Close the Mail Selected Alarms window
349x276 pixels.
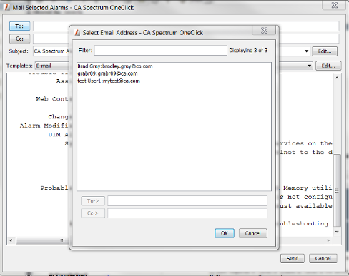[335, 5]
